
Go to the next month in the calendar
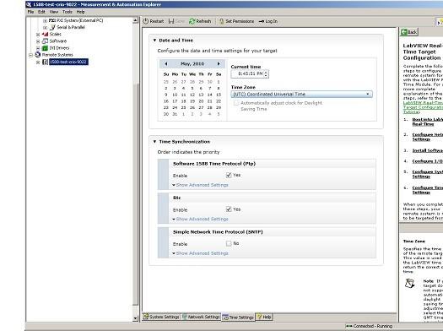(219, 64)
